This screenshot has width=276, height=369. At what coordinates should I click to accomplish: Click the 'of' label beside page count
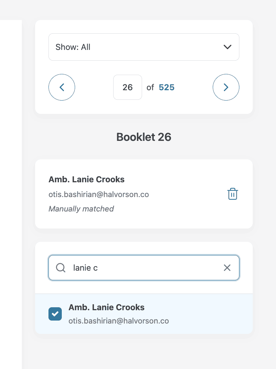tap(150, 87)
